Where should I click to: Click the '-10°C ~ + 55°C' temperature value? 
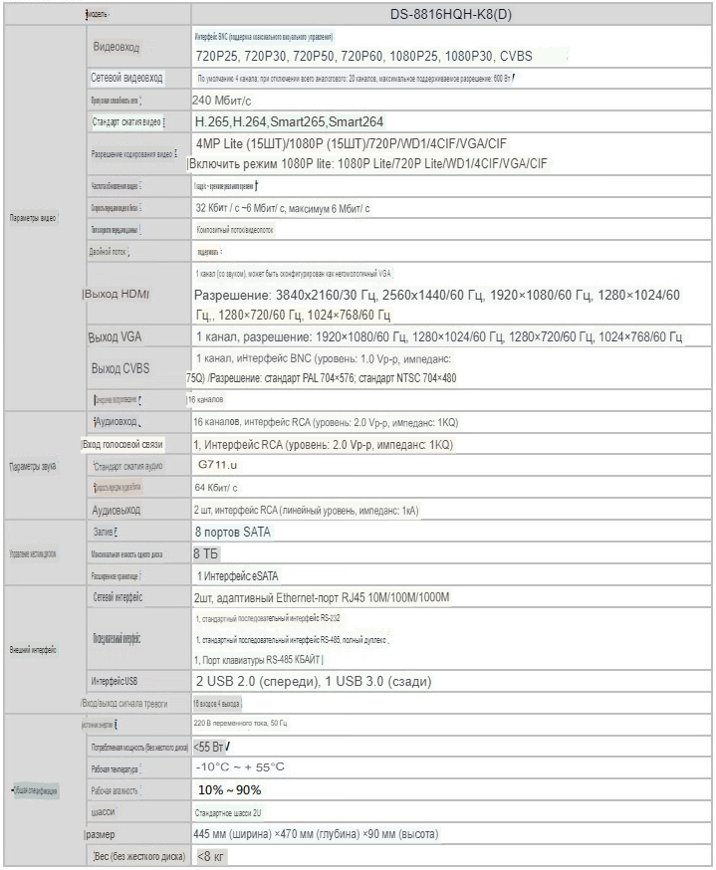point(240,767)
